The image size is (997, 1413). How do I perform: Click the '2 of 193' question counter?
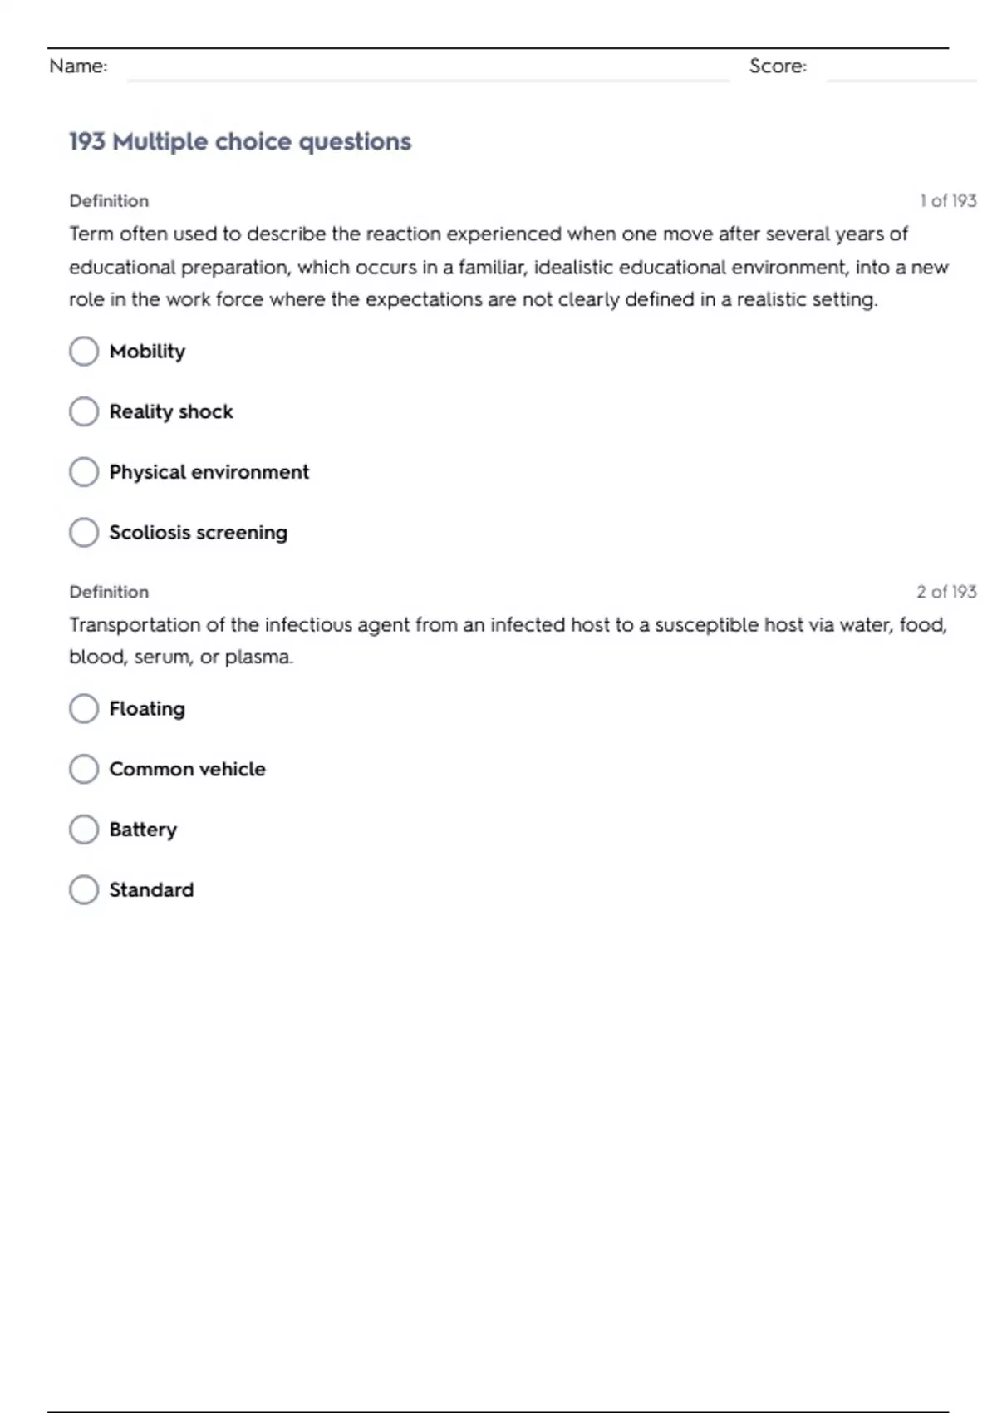tap(946, 592)
